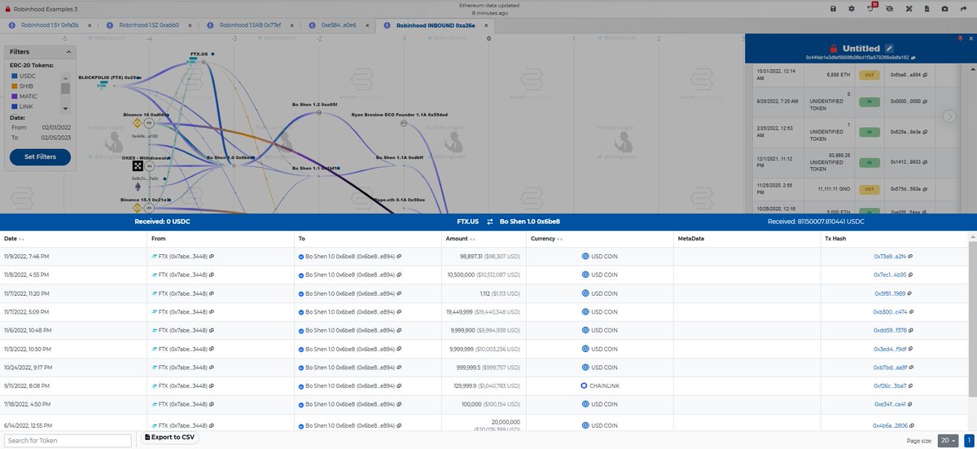Viewport: 977px width, 449px height.
Task: Copy Bo Shen address in 11/8/2022 row
Action: coord(400,275)
